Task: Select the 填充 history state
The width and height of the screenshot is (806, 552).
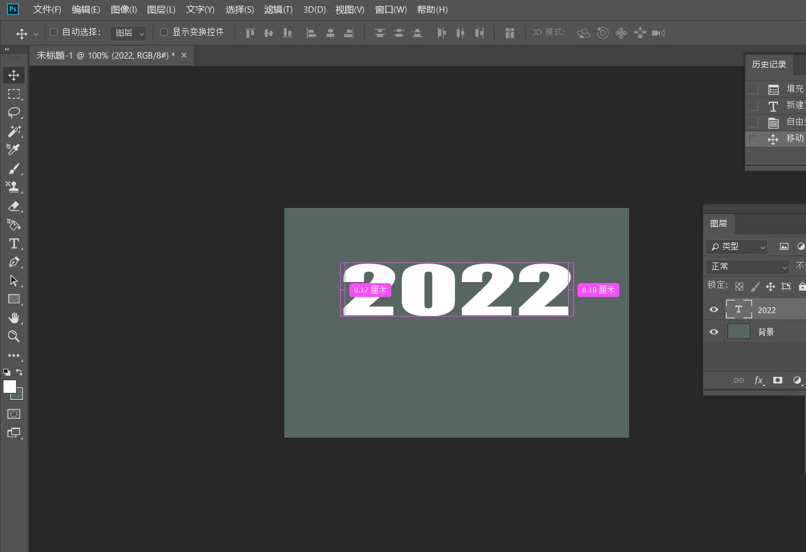Action: click(x=776, y=89)
